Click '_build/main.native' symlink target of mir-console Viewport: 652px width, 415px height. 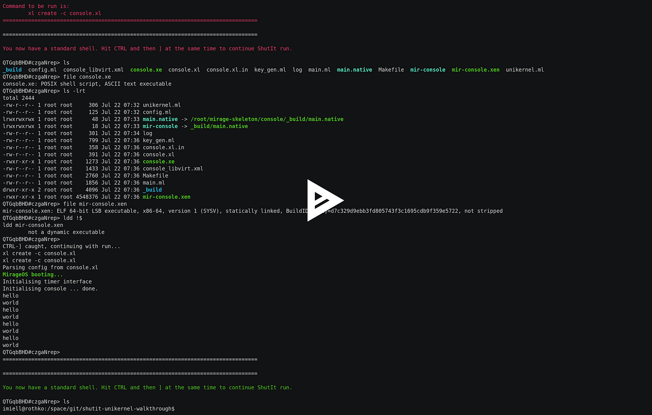219,126
